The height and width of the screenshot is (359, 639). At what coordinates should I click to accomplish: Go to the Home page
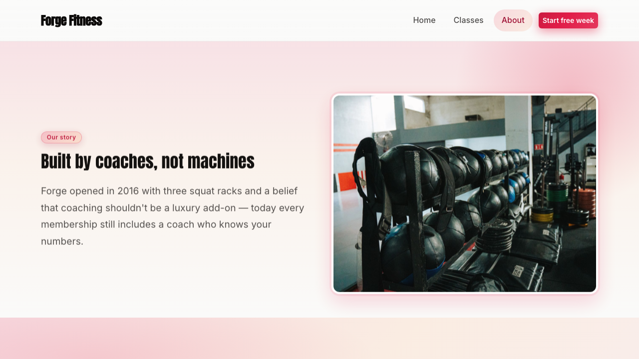424,20
